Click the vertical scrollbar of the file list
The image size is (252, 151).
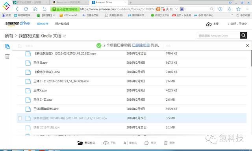pos(251,58)
